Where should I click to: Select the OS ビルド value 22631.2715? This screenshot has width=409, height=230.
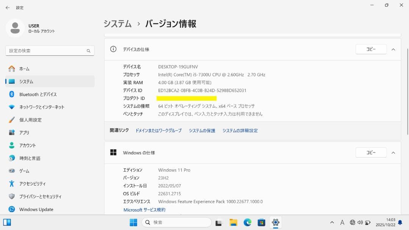click(169, 194)
